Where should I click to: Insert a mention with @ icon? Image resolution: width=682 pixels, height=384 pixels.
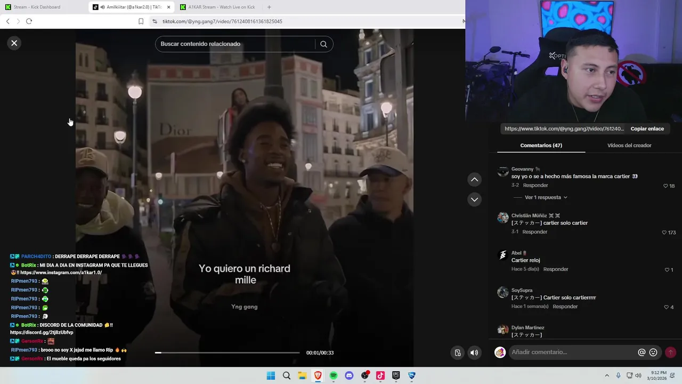point(642,353)
